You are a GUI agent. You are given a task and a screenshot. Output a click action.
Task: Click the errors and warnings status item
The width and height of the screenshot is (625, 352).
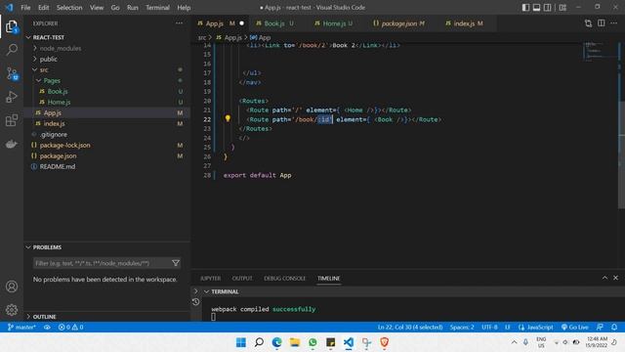pos(70,327)
